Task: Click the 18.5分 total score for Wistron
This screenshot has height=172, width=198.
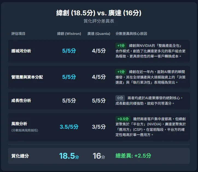Action: (x=69, y=156)
